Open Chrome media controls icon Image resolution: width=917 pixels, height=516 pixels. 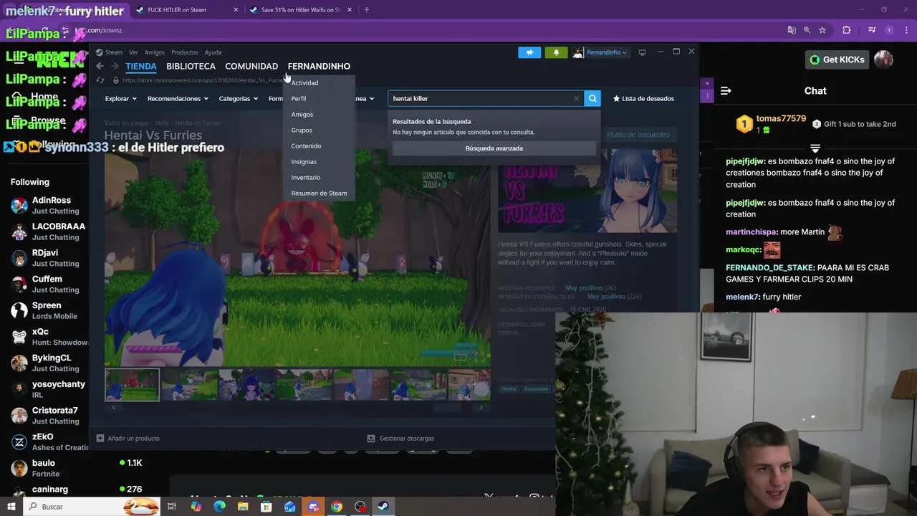[x=872, y=30]
